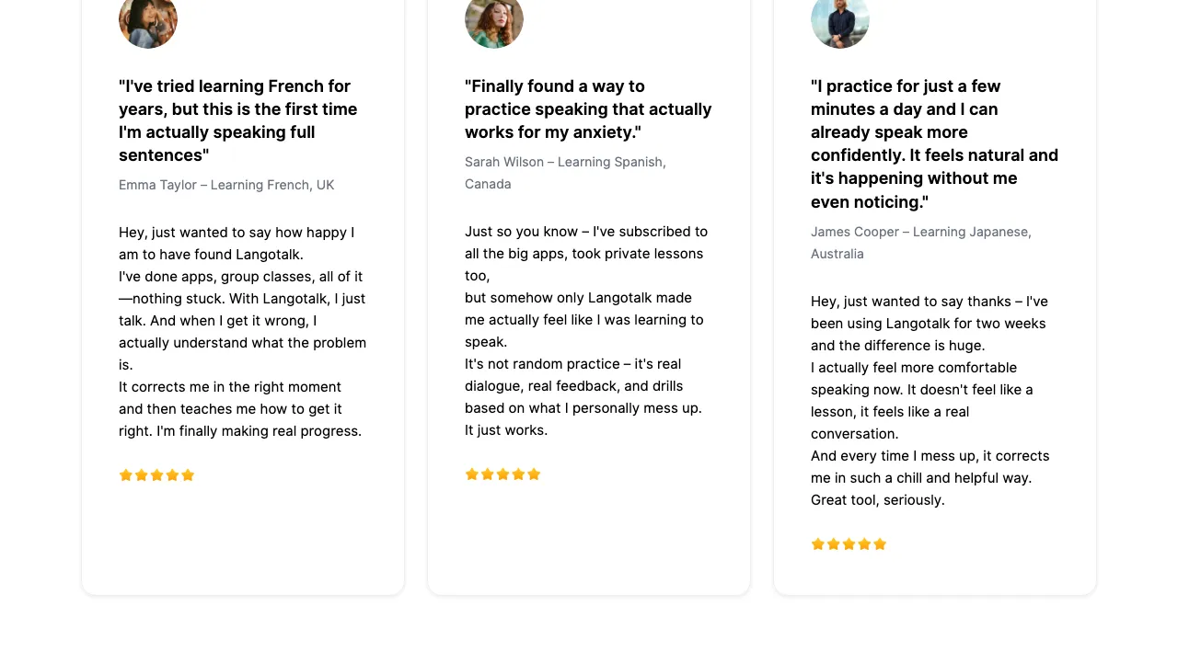This screenshot has height=662, width=1178.
Task: Click Sarah Wilson's profile photo
Action: tap(494, 20)
